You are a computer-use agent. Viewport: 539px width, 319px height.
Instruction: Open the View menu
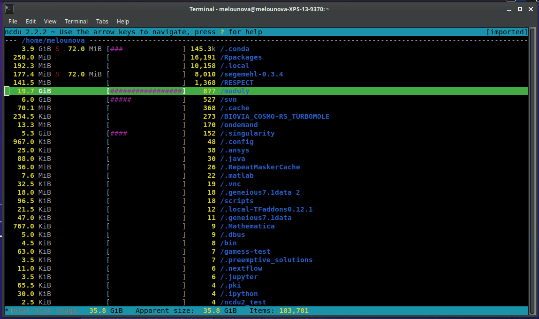coord(50,21)
